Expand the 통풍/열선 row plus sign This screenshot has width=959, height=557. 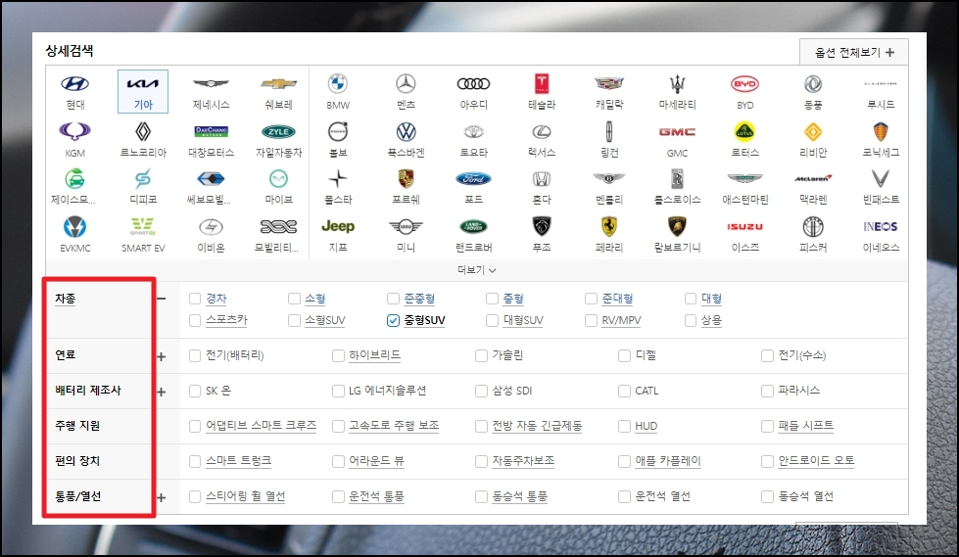tap(161, 497)
